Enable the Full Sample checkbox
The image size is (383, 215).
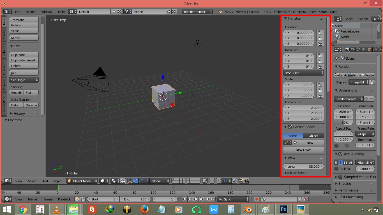click(x=336, y=169)
